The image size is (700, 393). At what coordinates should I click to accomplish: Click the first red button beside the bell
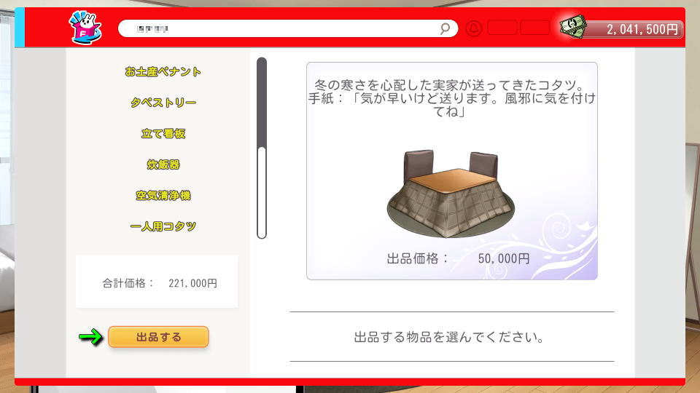(x=502, y=28)
